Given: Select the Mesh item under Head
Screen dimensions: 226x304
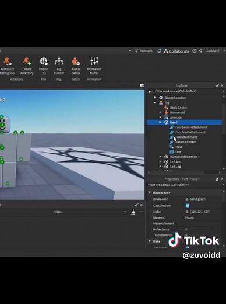Looking at the screenshot, I should click(x=179, y=147).
